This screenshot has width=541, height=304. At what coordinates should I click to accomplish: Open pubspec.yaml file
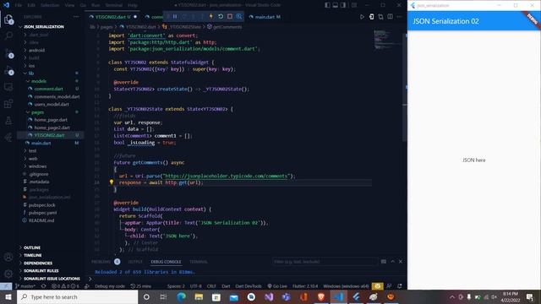tap(42, 213)
